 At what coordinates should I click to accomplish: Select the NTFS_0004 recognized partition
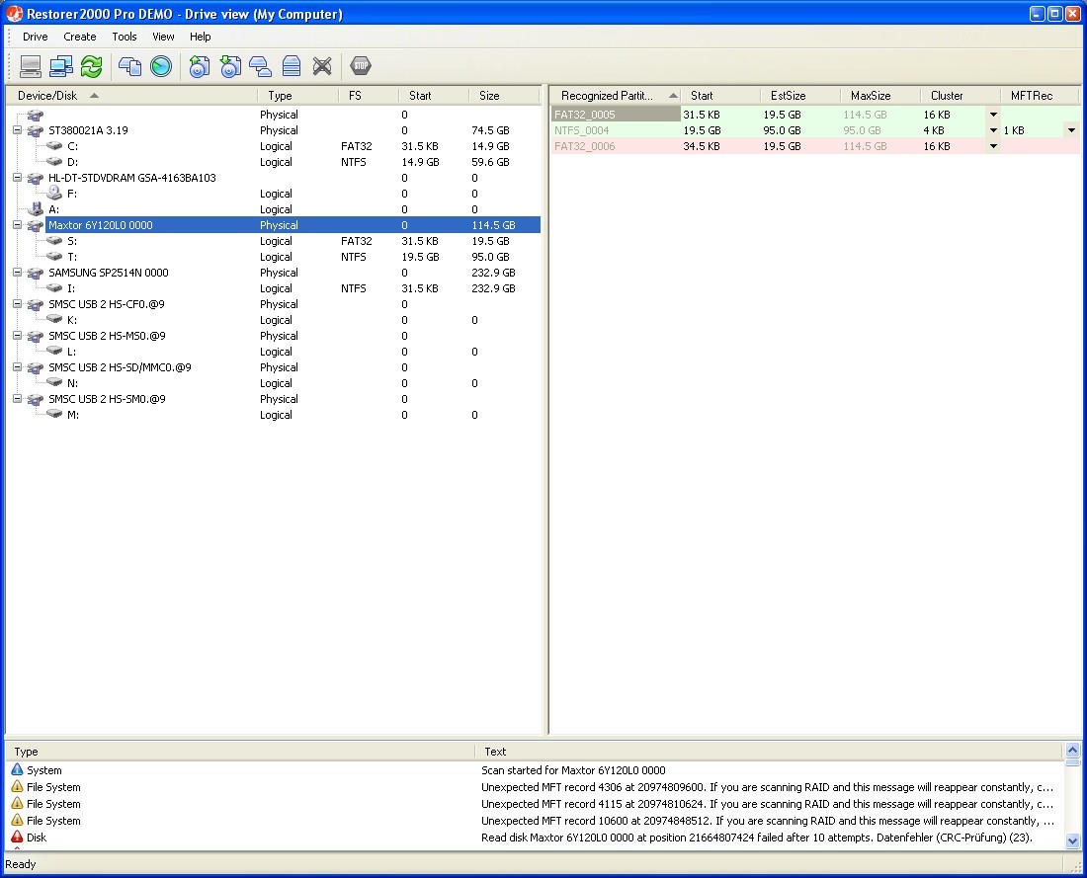[616, 130]
